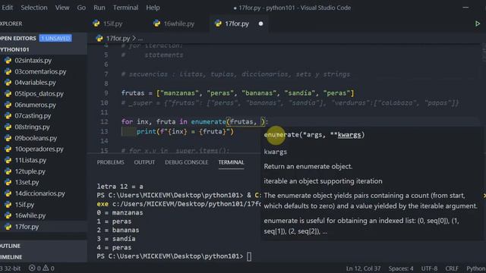Open 11Listas.py in the explorer

30,160
